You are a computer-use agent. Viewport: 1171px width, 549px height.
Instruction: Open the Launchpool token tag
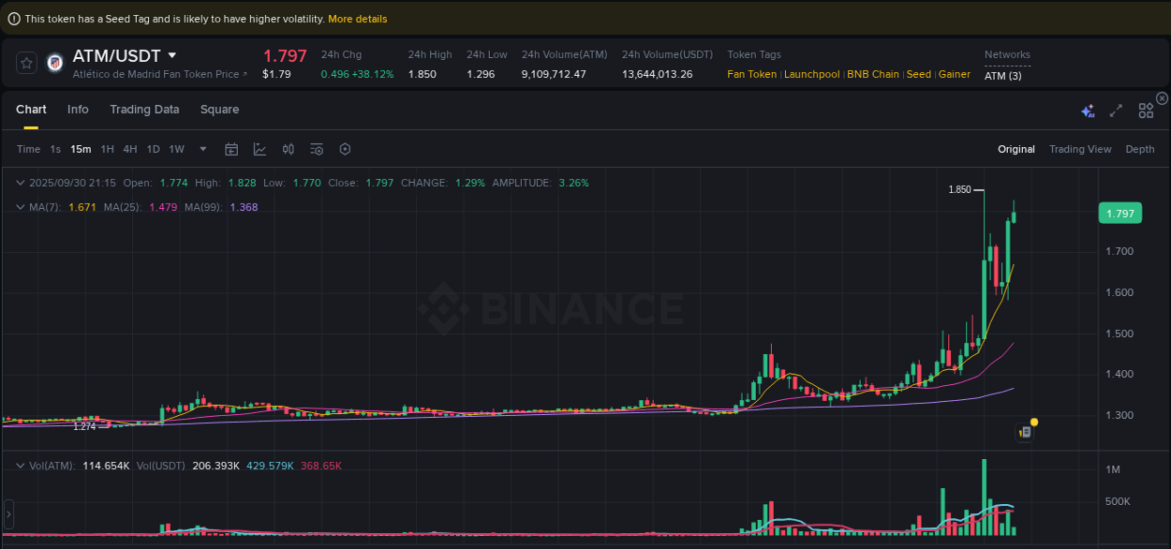(x=811, y=74)
